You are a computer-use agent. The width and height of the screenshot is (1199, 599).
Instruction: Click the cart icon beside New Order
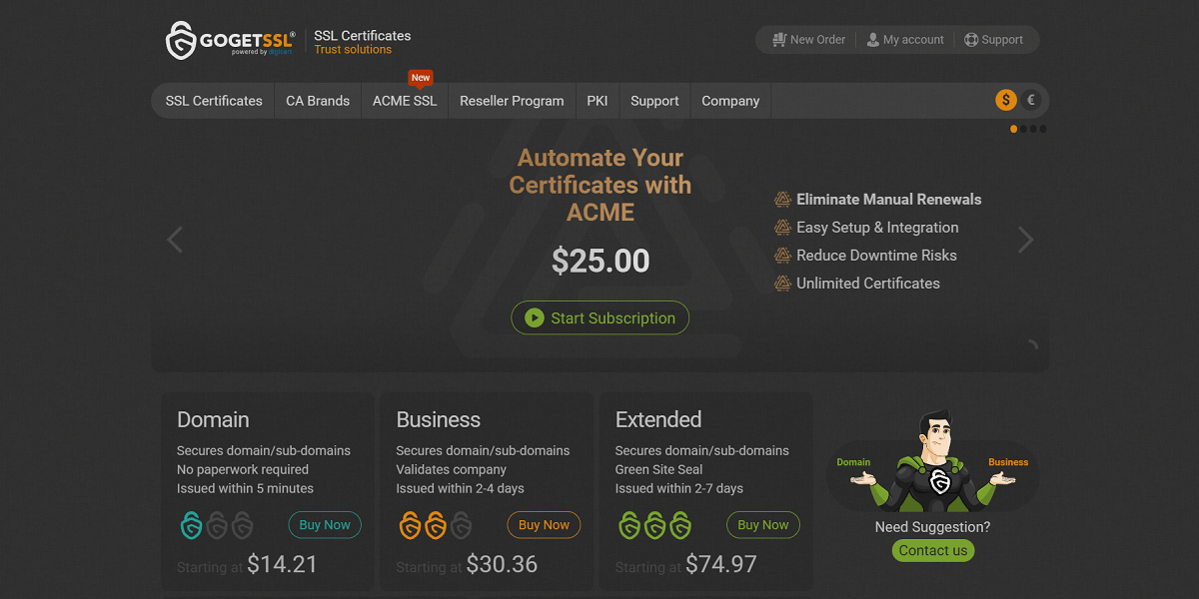[x=779, y=40]
